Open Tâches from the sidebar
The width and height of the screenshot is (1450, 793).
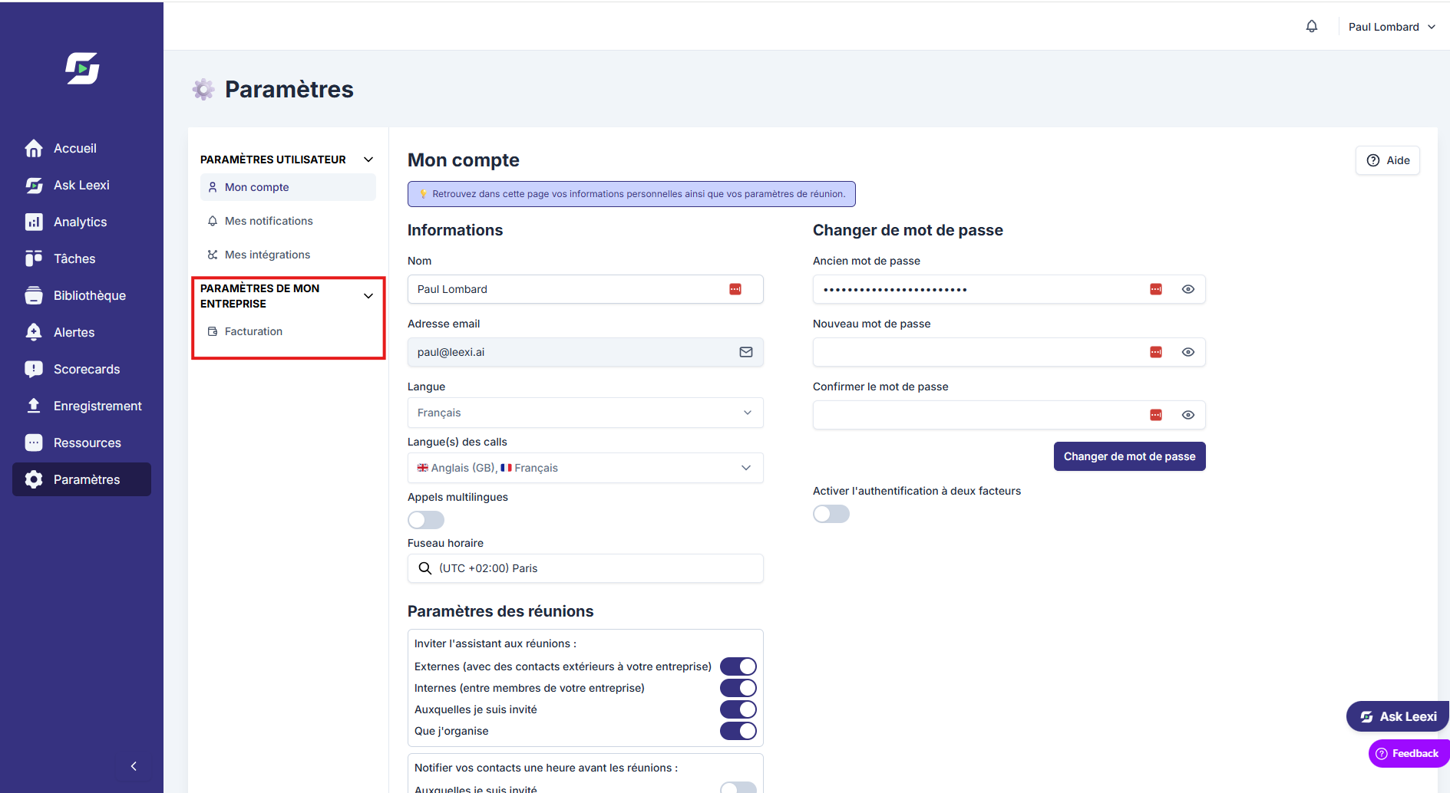coord(81,258)
